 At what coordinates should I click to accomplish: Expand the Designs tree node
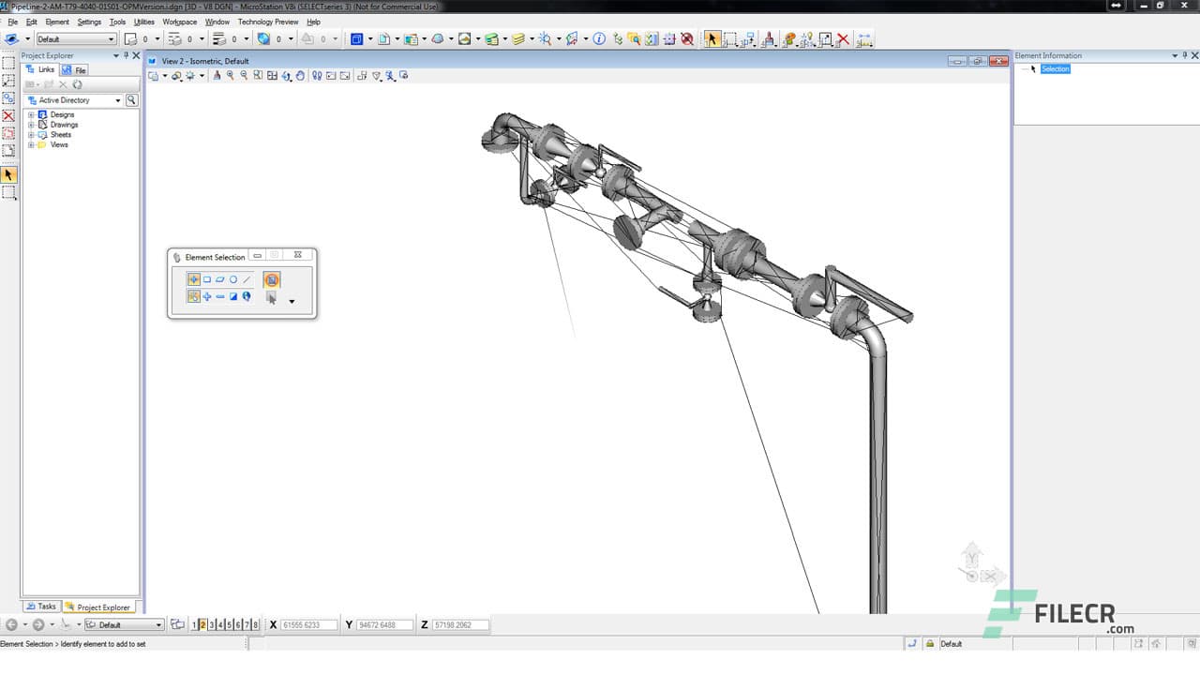tap(31, 114)
